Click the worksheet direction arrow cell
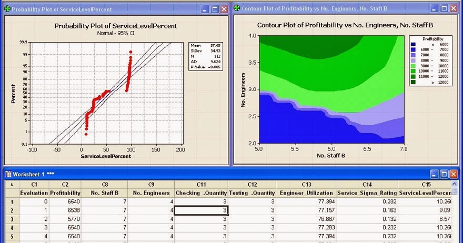 tap(12, 185)
